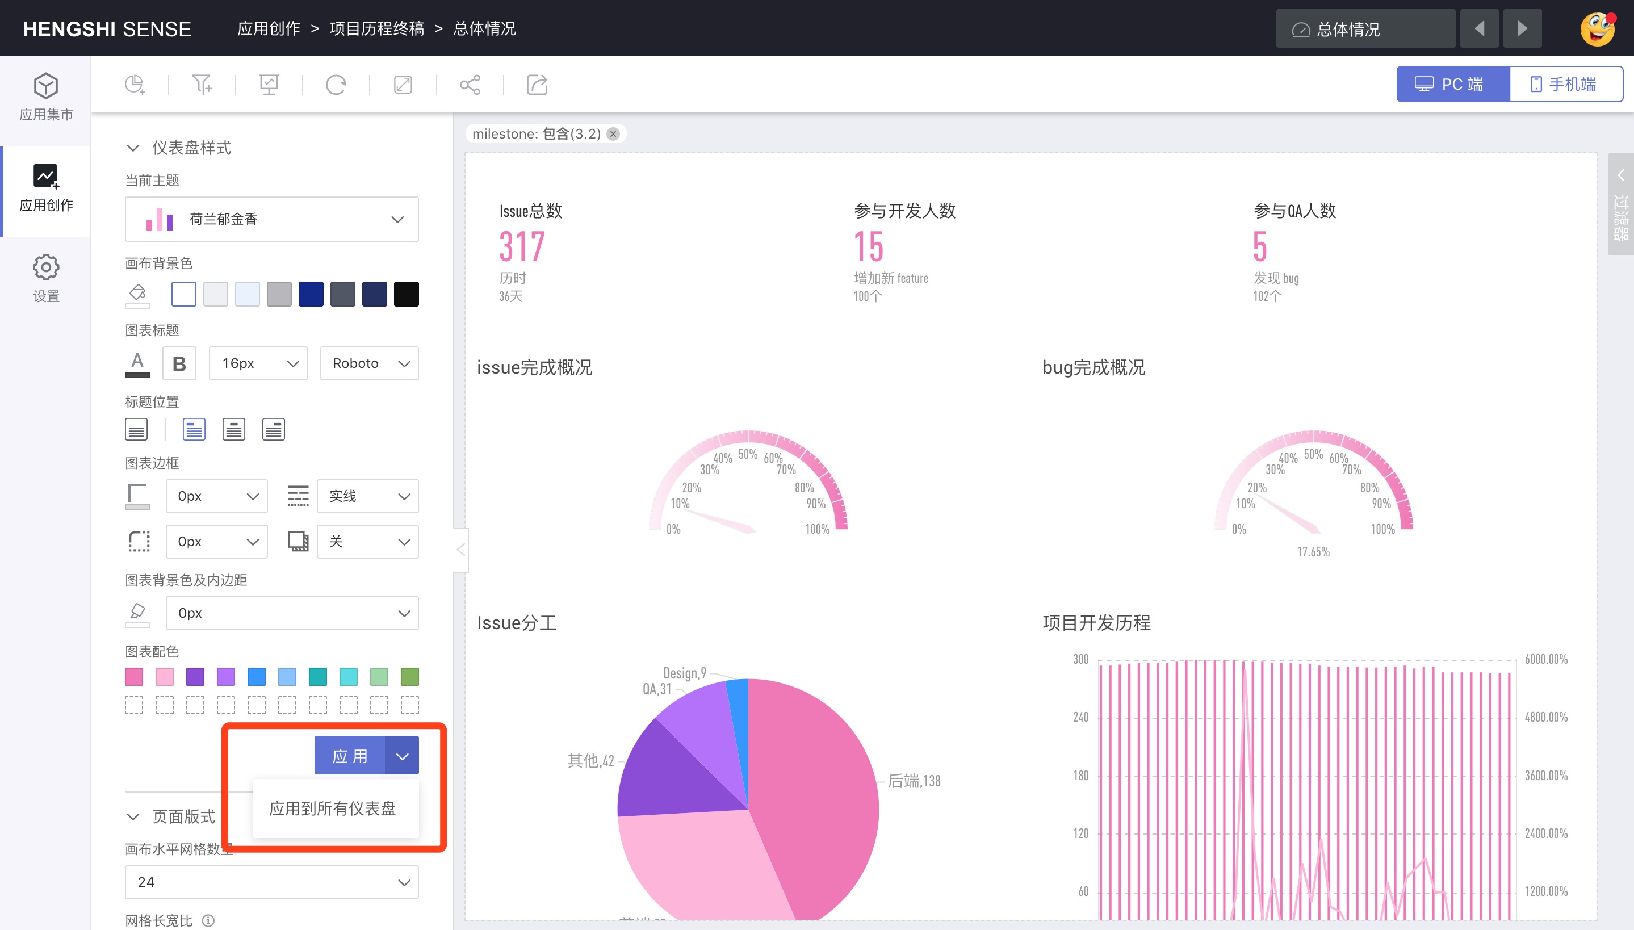Switch to 手机端 view
This screenshot has height=930, width=1634.
1566,84
